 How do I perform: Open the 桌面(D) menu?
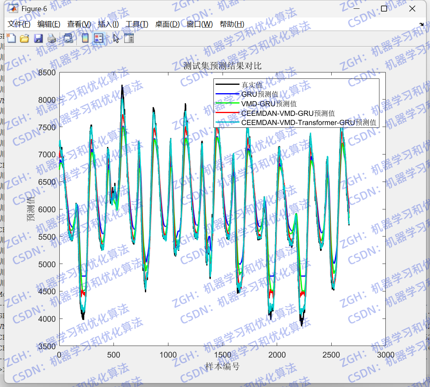pyautogui.click(x=167, y=24)
